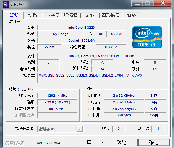Click the 型號 value A
Screen dimensions: 174x148
[x=102, y=62]
